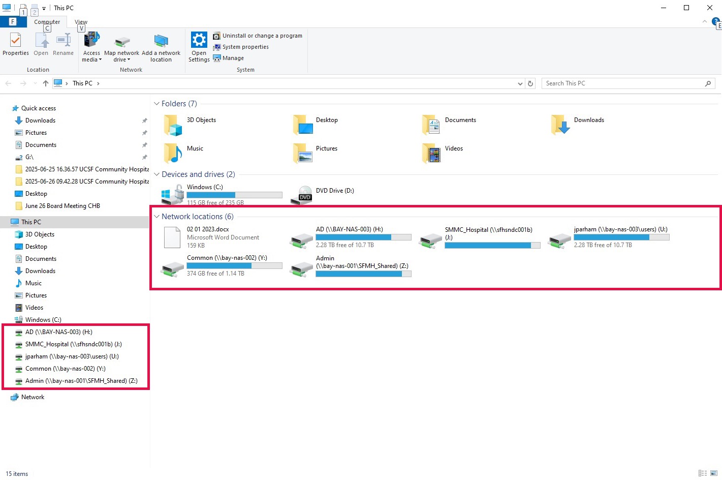Viewport: 722px width, 480px height.
Task: Select AD (\\BAY-NAS-003) (H:) drive tile
Action: [351, 237]
